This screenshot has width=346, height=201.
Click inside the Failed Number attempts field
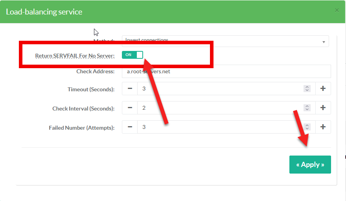click(220, 127)
